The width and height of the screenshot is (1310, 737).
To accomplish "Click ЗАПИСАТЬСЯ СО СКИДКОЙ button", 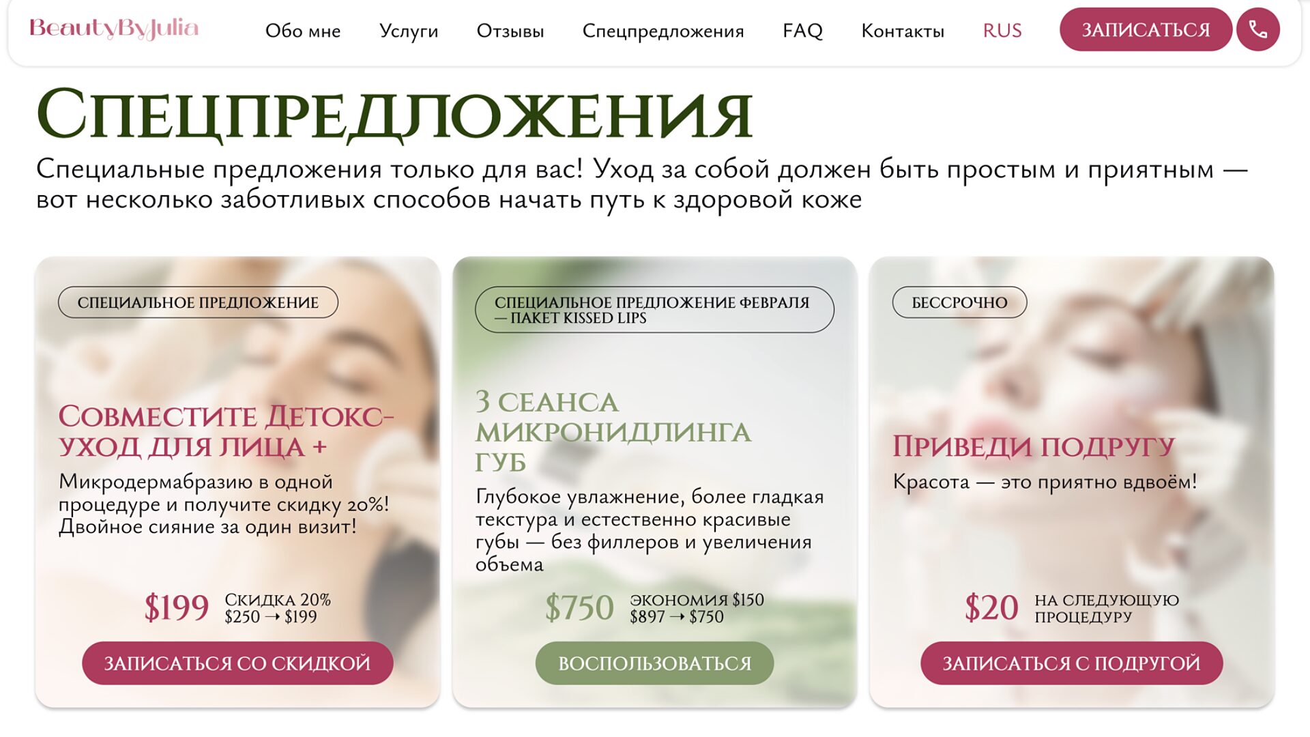I will (x=237, y=663).
